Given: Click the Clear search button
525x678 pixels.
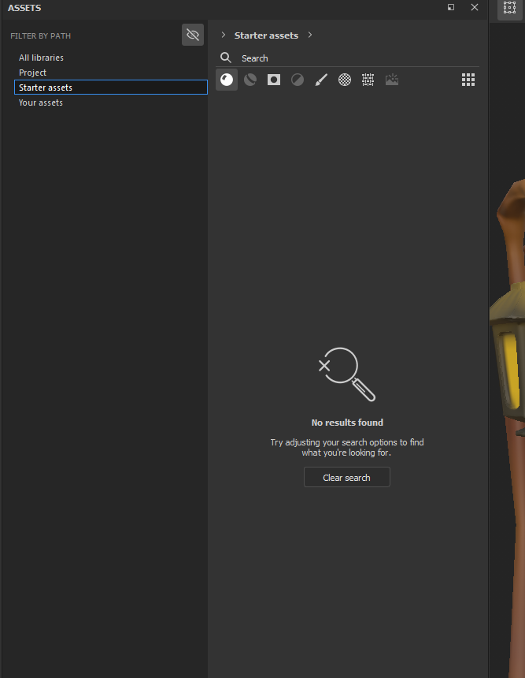Looking at the screenshot, I should pyautogui.click(x=346, y=478).
